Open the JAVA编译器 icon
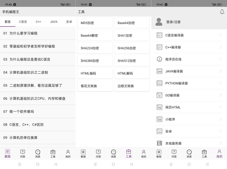Image resolution: width=227 pixels, height=169 pixels. coord(159,71)
